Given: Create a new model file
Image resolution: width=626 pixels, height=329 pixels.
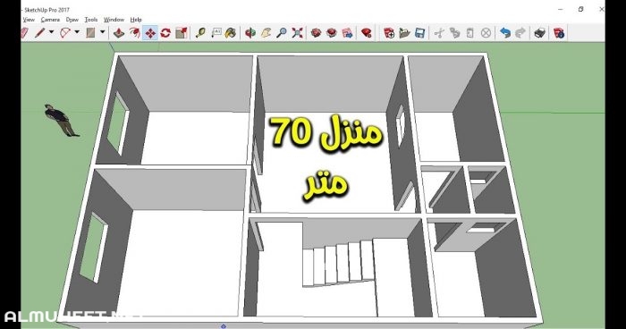Looking at the screenshot, I should [x=389, y=33].
